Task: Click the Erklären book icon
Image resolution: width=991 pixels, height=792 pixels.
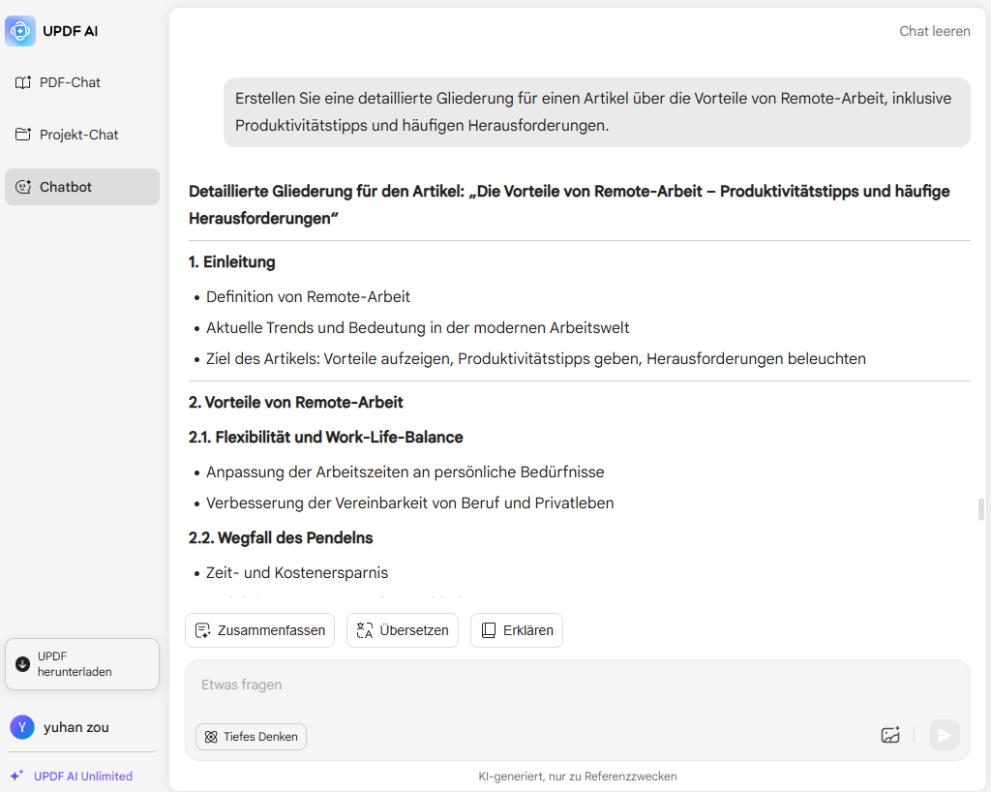Action: point(489,630)
